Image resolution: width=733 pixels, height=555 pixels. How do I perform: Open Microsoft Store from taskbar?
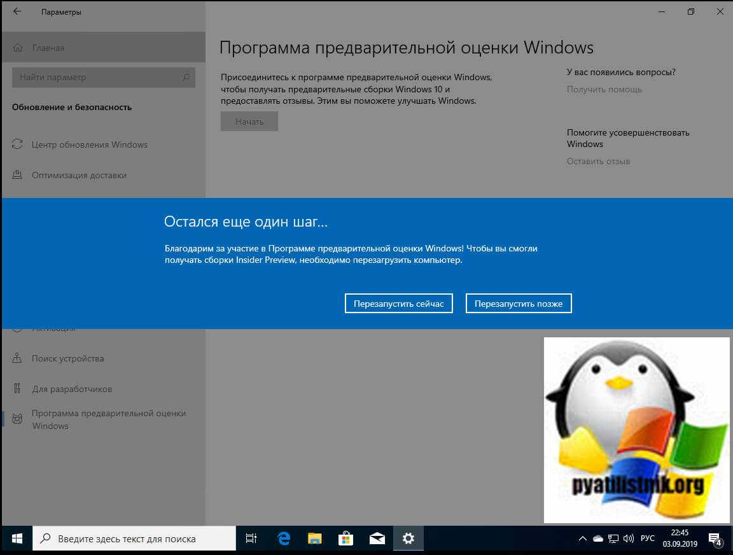[346, 538]
